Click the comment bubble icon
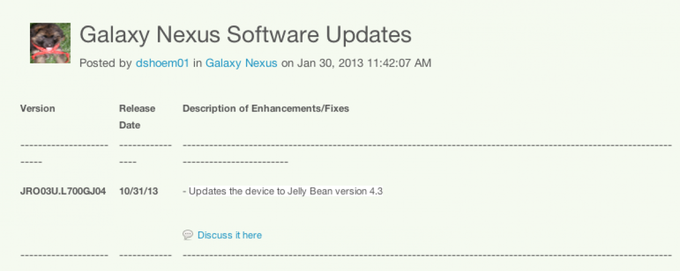 click(x=188, y=235)
